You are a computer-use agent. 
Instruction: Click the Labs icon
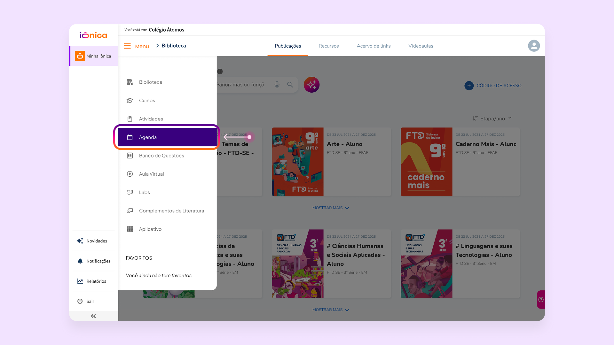click(x=130, y=192)
